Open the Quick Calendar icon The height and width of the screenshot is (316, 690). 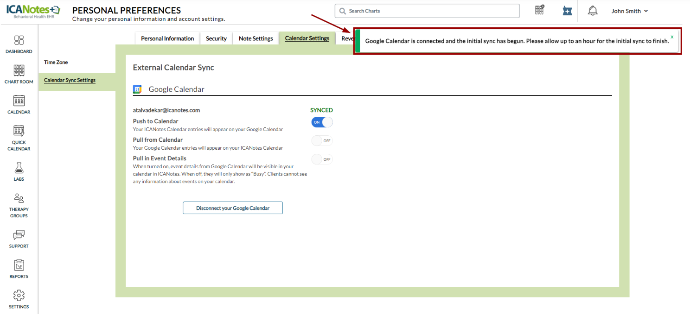pos(19,131)
